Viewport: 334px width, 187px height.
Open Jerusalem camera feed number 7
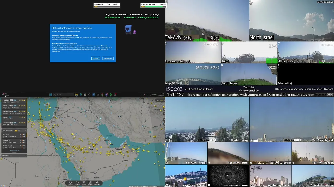[186, 176]
